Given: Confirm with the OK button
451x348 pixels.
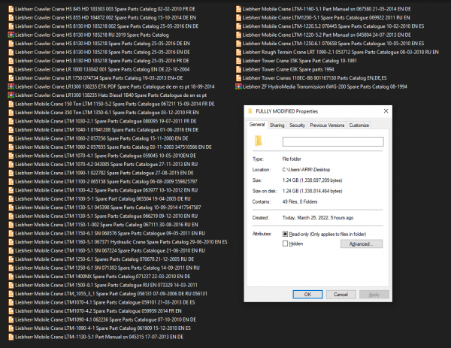Looking at the screenshot, I should click(307, 294).
